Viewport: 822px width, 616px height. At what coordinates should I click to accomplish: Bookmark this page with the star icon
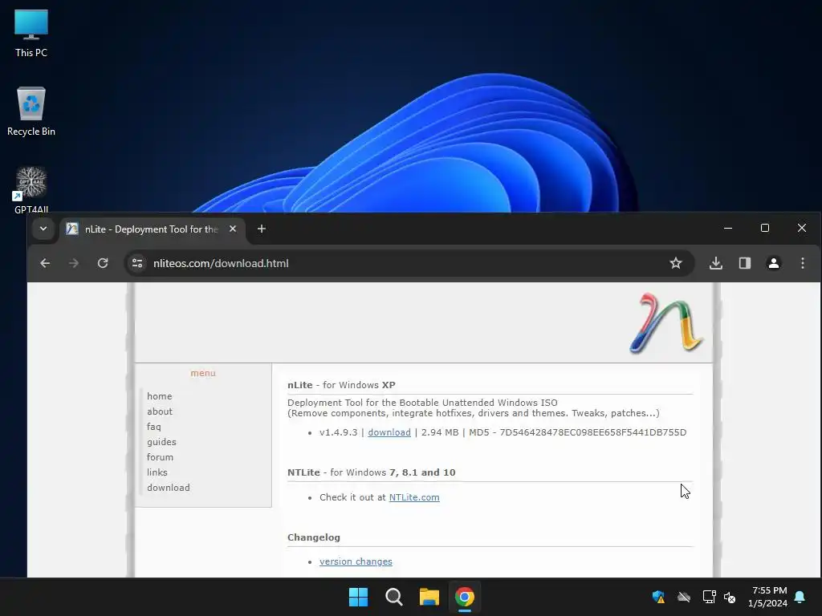click(x=676, y=263)
